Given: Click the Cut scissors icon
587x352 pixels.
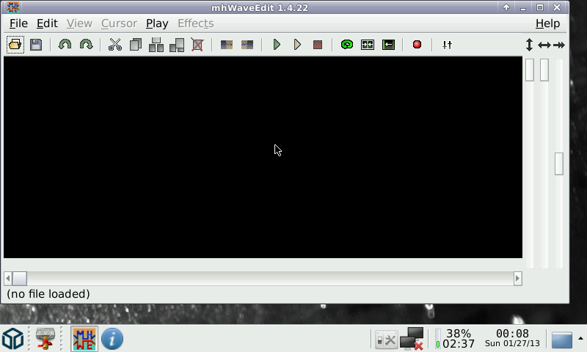Looking at the screenshot, I should [114, 45].
